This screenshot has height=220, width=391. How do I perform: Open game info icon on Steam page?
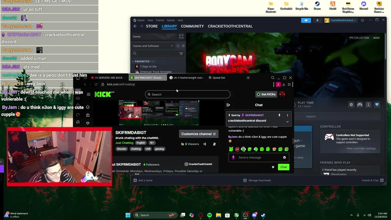tap(368, 105)
